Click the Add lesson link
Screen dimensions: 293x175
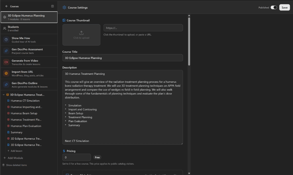(x=16, y=151)
